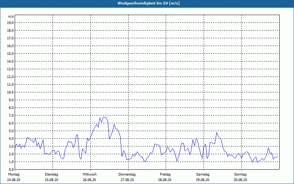Screen dimensions: 294x184
Task: Select the Montag day label
Action: tap(14, 174)
